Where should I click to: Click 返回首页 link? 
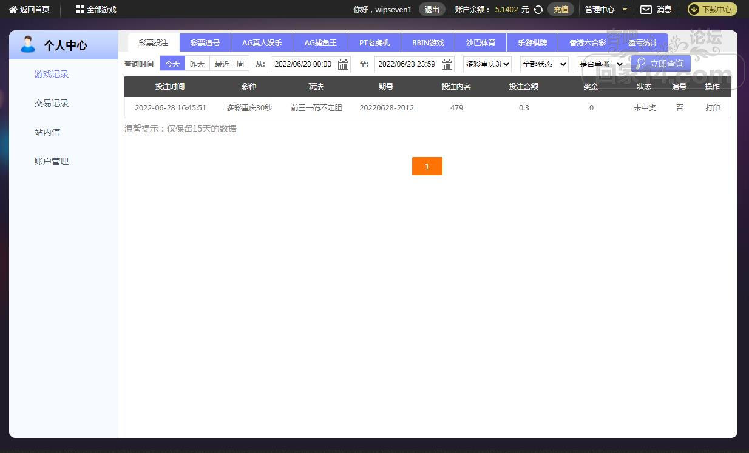point(35,10)
